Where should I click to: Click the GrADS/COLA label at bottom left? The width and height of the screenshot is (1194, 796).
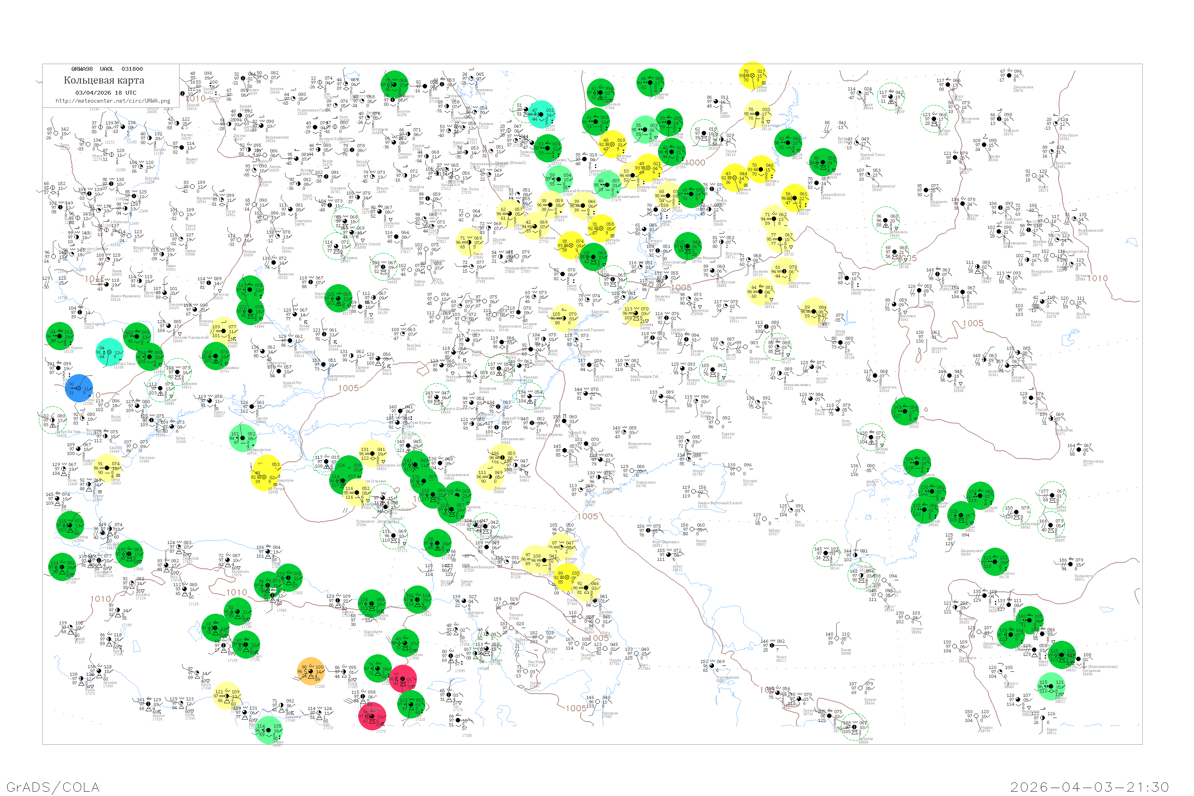pyautogui.click(x=53, y=786)
